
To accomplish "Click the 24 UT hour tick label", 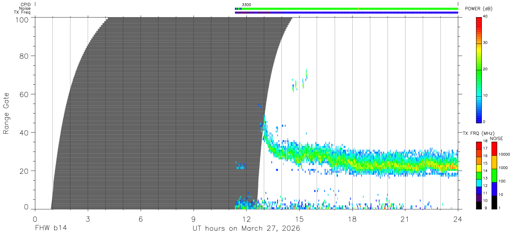I will pyautogui.click(x=458, y=219).
